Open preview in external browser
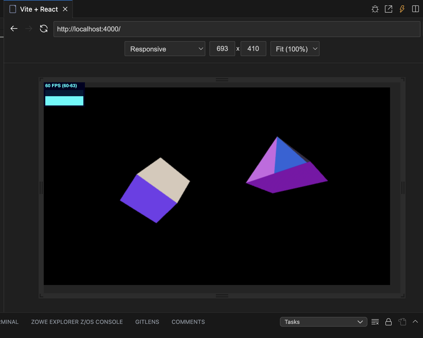This screenshot has width=423, height=338. coord(389,9)
